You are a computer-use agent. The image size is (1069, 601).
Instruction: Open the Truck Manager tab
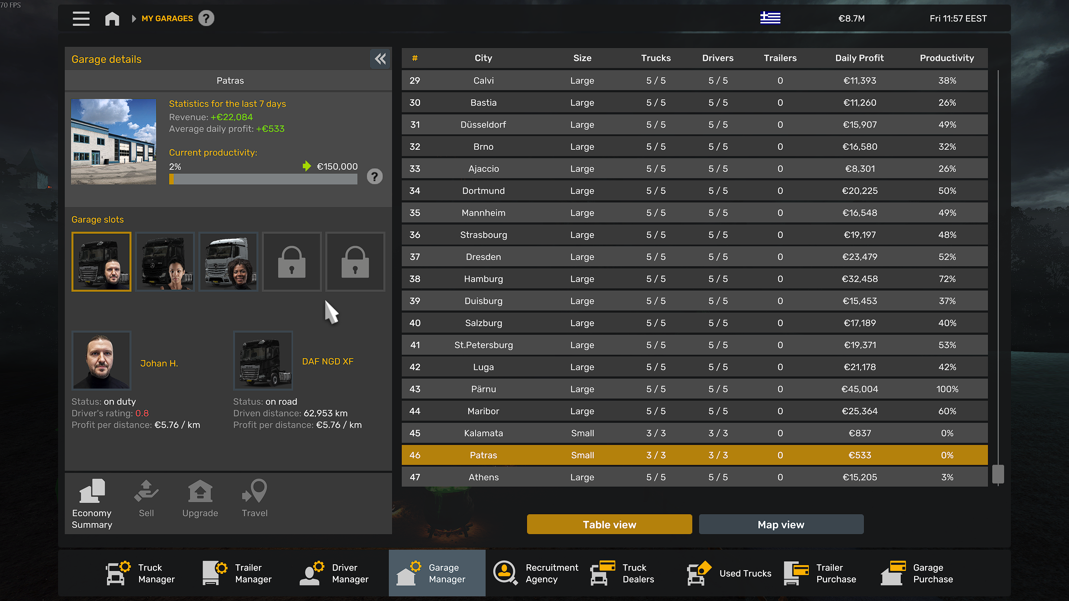pos(140,573)
